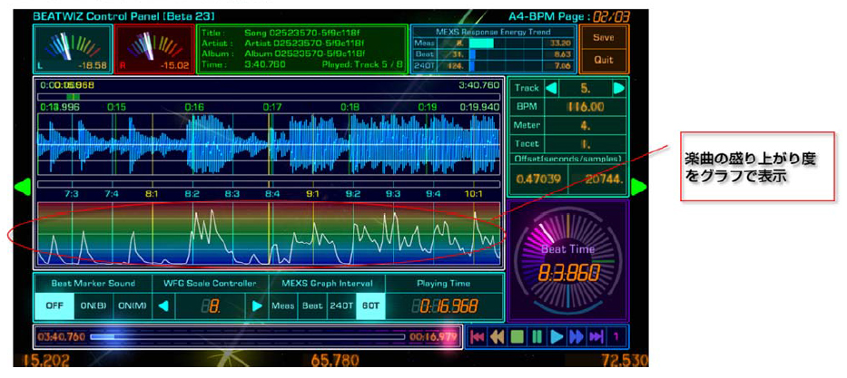Click the 65.780 number at bottom center
Screen dimensions: 847x378
click(336, 360)
